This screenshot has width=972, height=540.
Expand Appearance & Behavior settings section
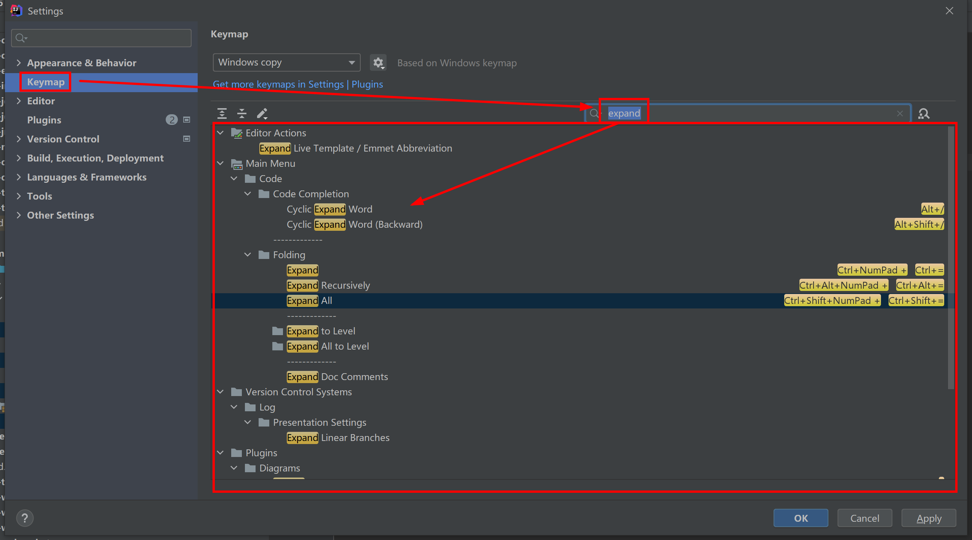pyautogui.click(x=19, y=63)
